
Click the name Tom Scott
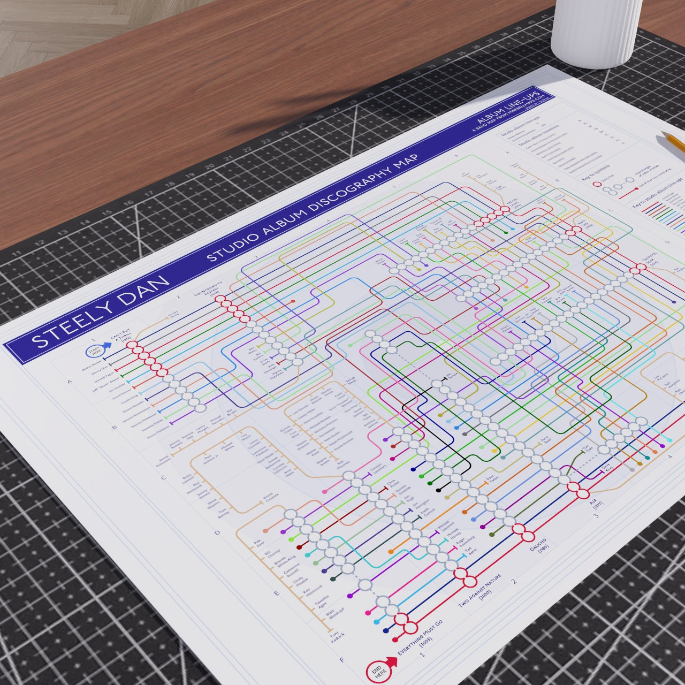coord(587,448)
